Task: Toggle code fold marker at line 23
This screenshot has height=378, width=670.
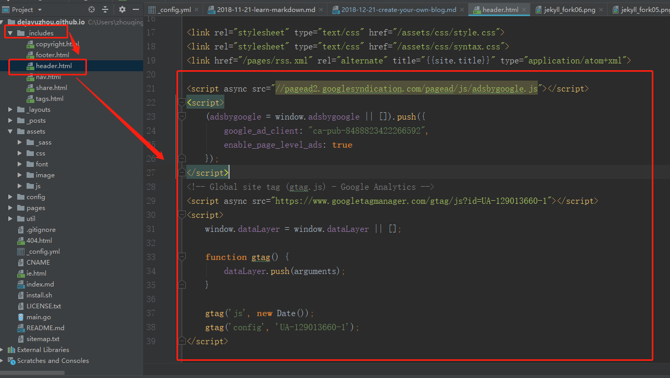Action: click(182, 117)
